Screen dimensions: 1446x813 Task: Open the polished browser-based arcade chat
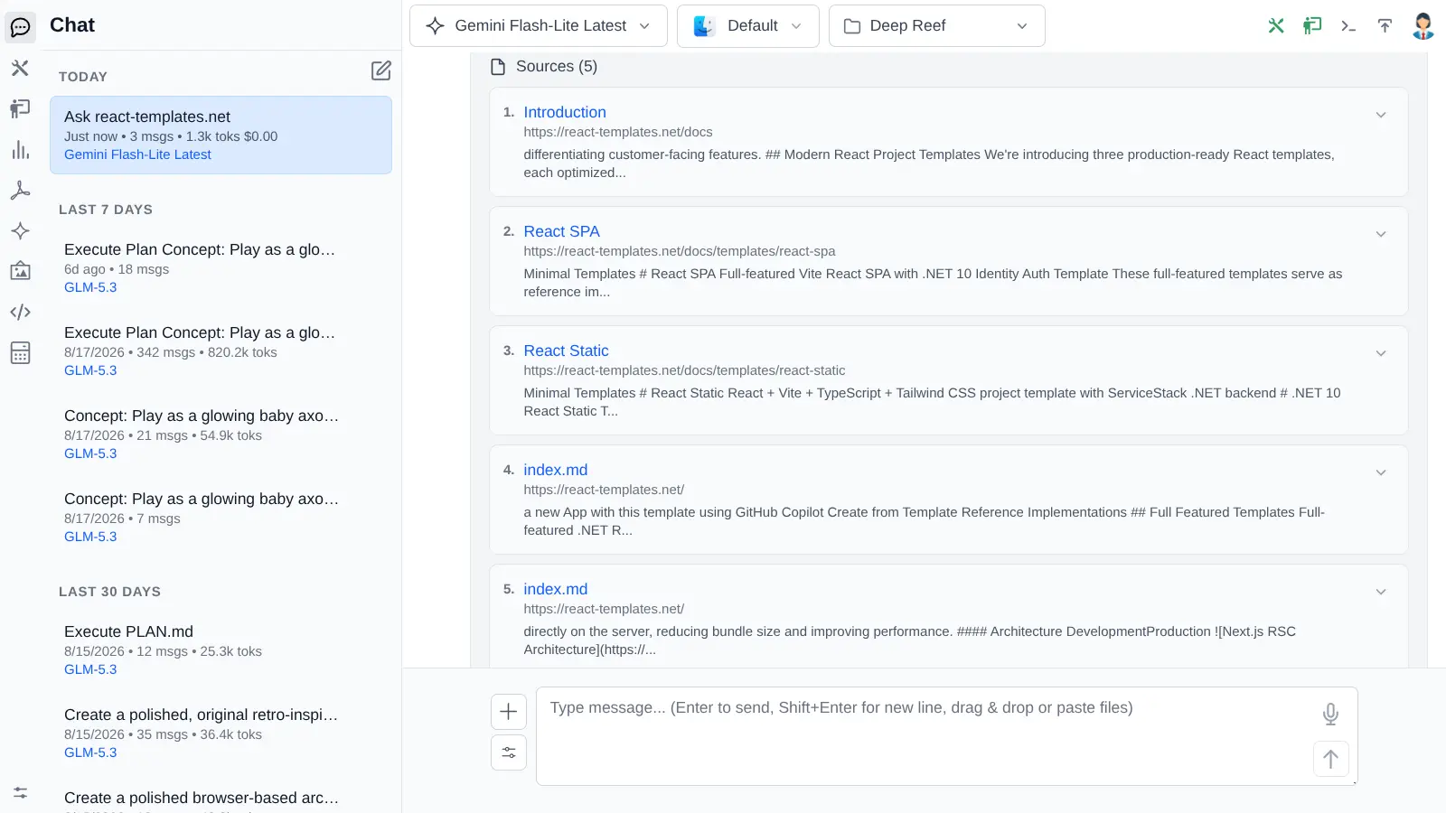[221, 797]
